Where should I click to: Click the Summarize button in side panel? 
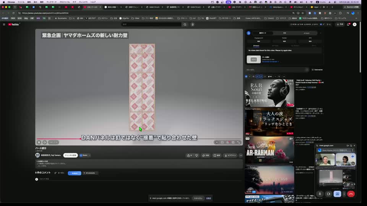click(317, 70)
